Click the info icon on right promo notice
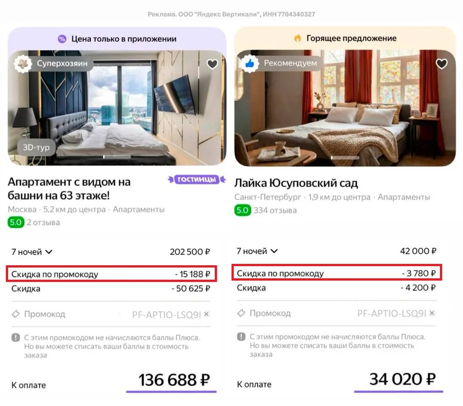Viewport: 463px width, 406px height. click(x=241, y=337)
